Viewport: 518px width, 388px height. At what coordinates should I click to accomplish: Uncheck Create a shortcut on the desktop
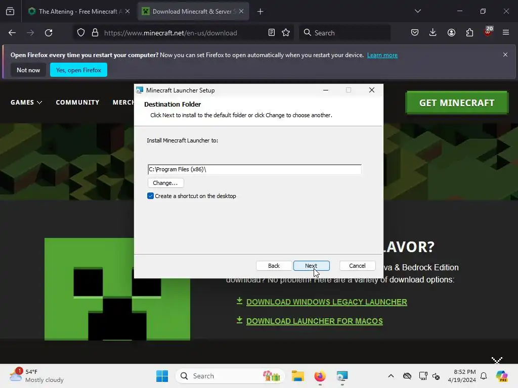150,196
